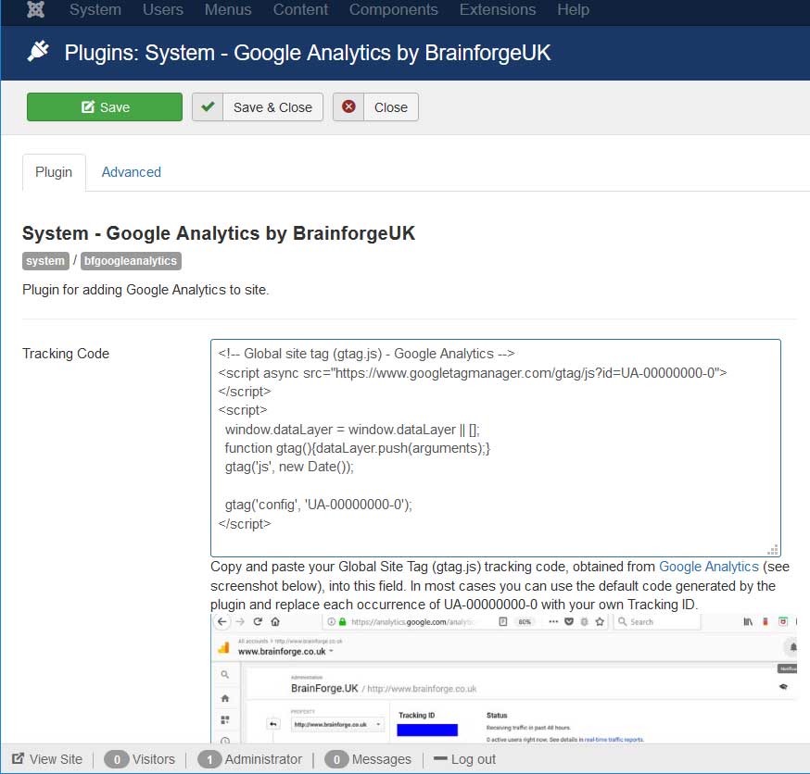Click the bold 'System - Google Analytics by BrainforgeUK' heading
This screenshot has width=810, height=774.
tap(219, 233)
